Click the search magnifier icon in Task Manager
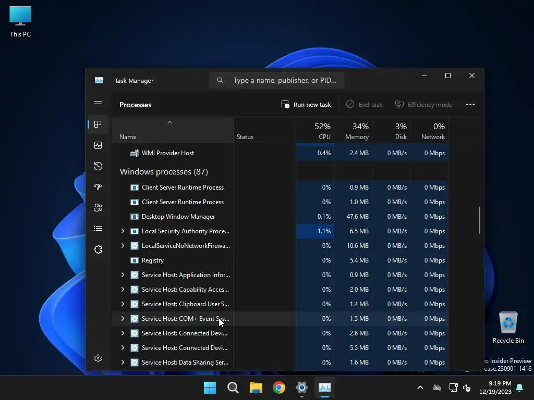Image resolution: width=534 pixels, height=400 pixels. [x=220, y=80]
